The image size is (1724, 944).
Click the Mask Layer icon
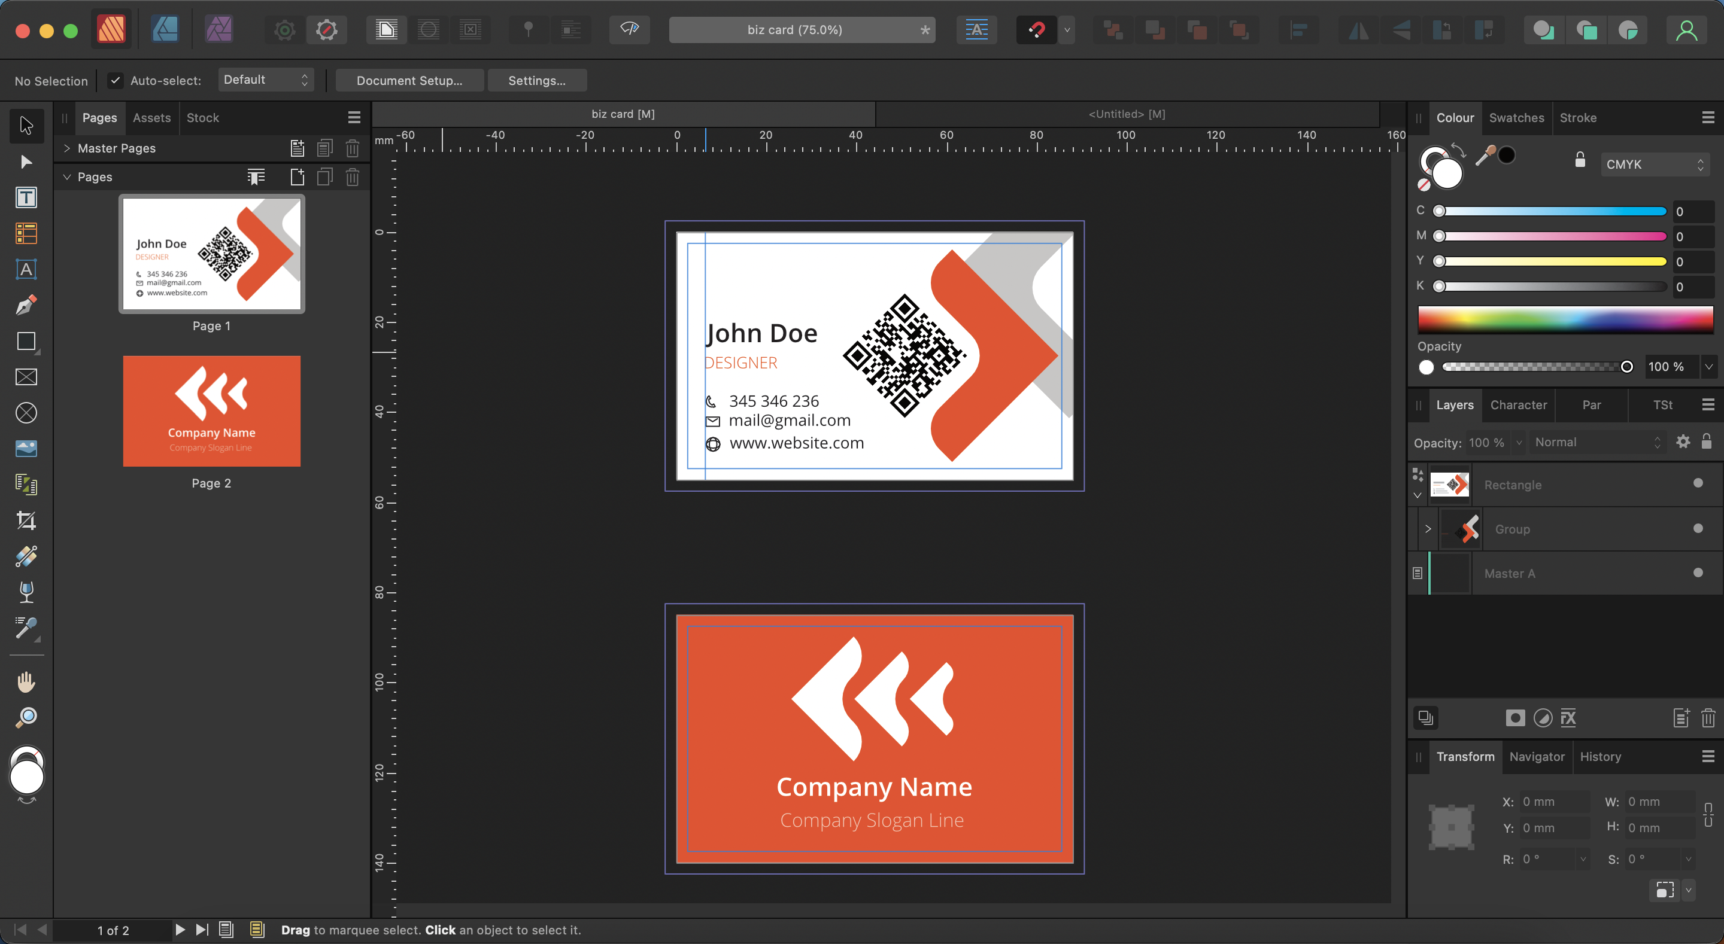tap(1515, 718)
